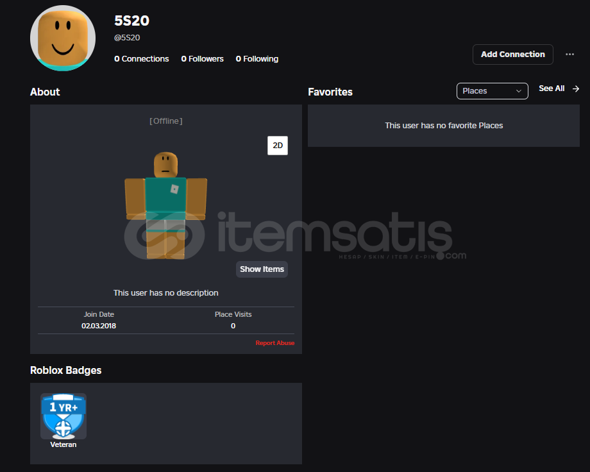The height and width of the screenshot is (472, 590).
Task: Click the Veteran badge label
Action: pyautogui.click(x=63, y=444)
